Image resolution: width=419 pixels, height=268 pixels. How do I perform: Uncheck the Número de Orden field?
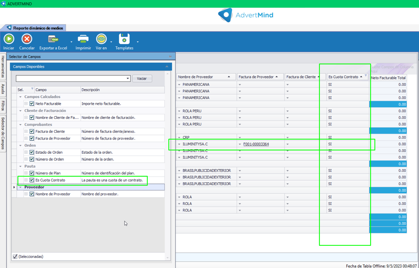pos(32,159)
